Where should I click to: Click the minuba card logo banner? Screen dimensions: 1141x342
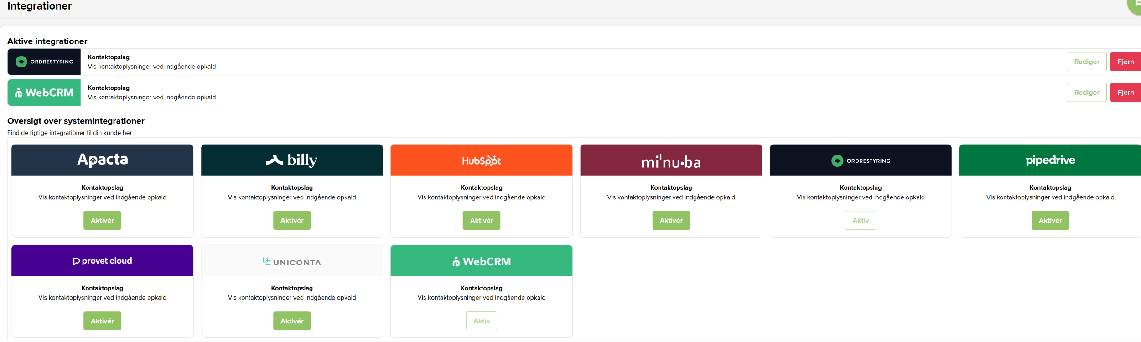point(671,160)
